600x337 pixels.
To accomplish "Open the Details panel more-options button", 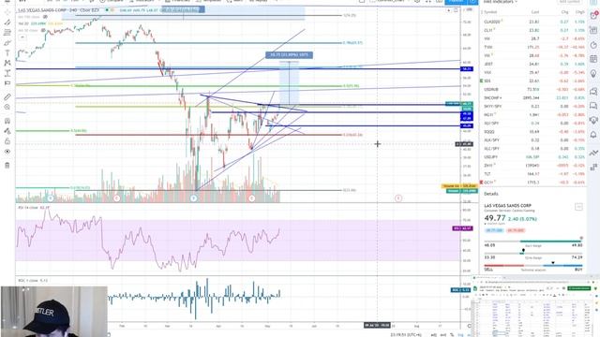I will tap(578, 207).
